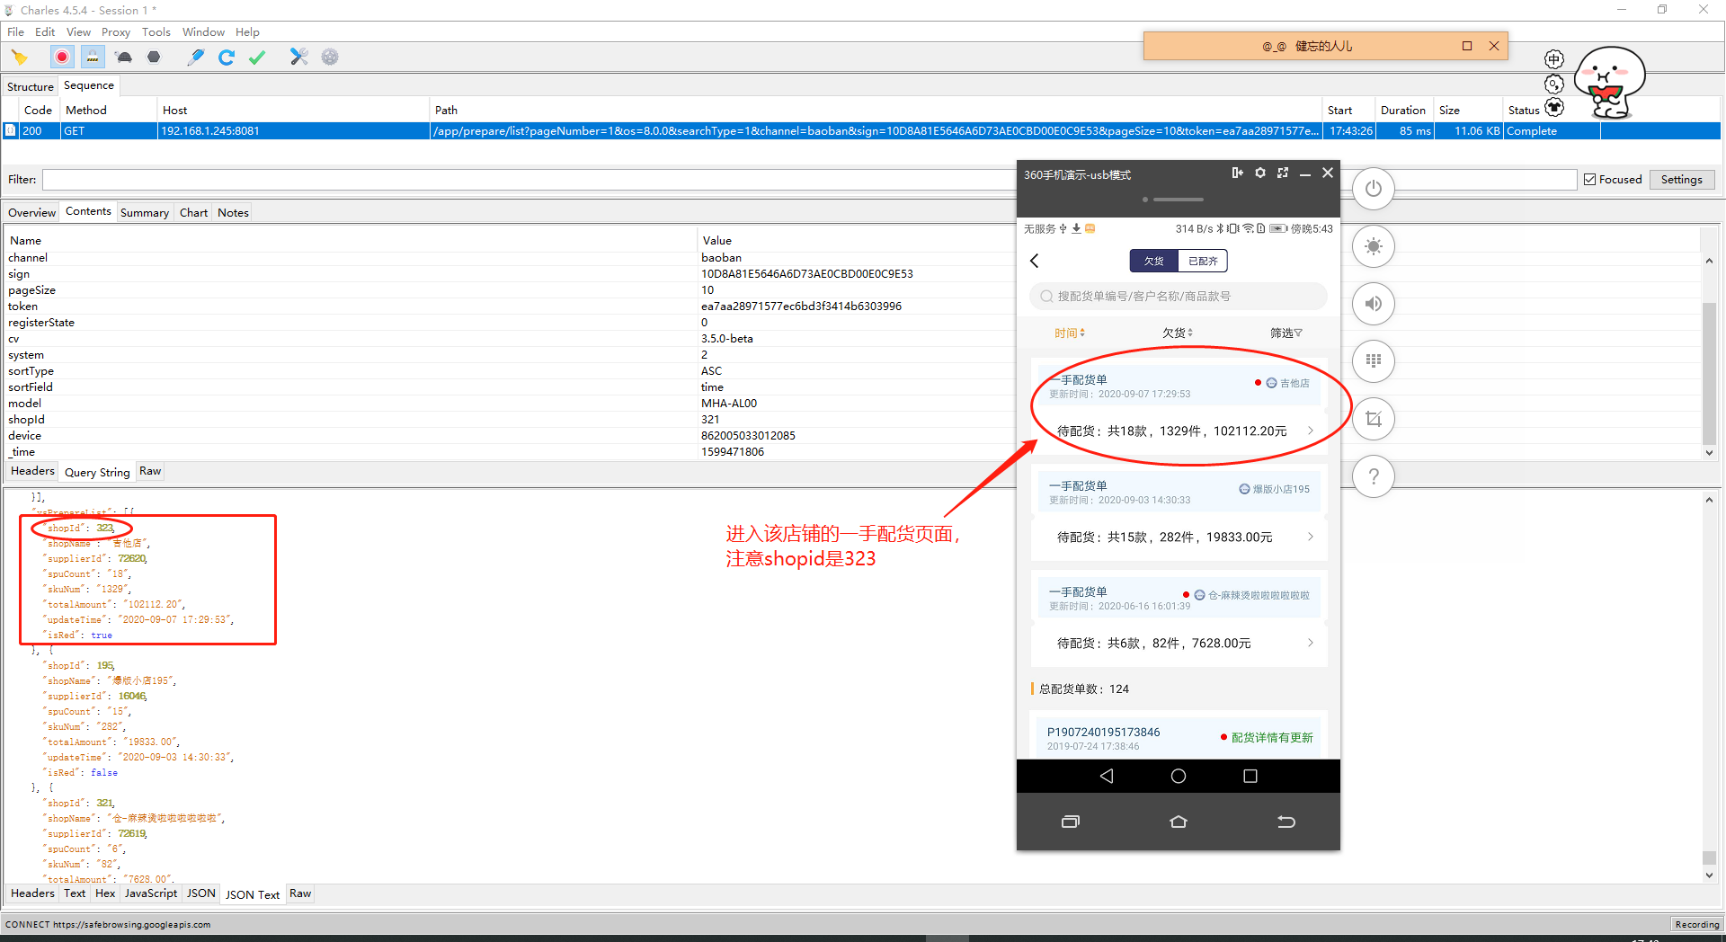Click the blue Repeat request icon
This screenshot has width=1726, height=942.
tap(227, 58)
